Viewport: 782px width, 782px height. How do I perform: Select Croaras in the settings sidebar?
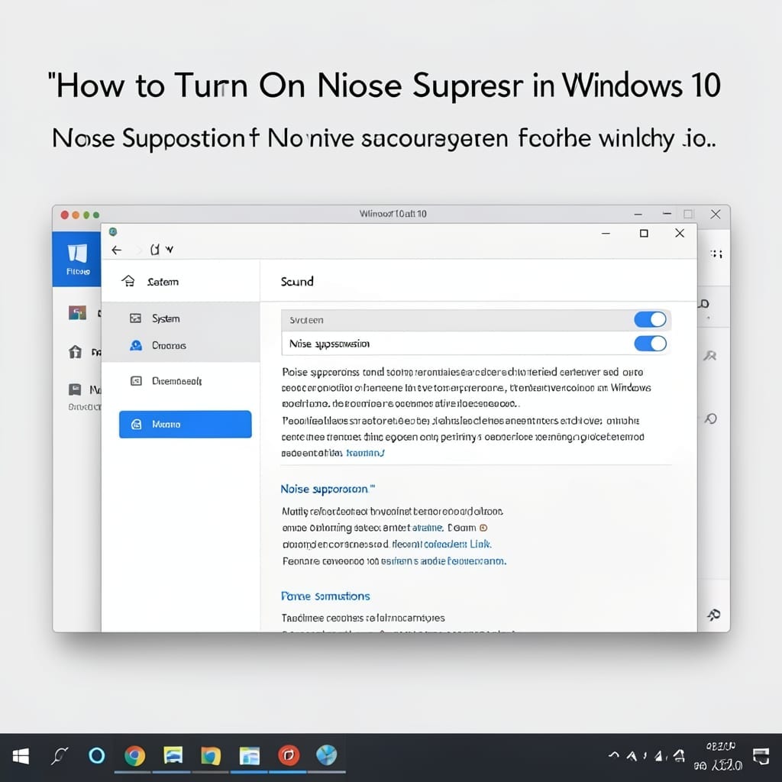[x=180, y=345]
